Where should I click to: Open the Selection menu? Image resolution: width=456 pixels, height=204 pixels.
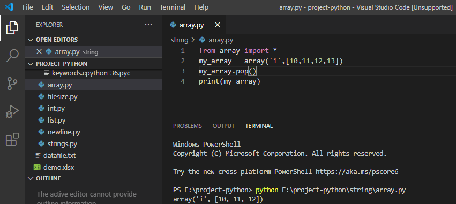point(76,7)
